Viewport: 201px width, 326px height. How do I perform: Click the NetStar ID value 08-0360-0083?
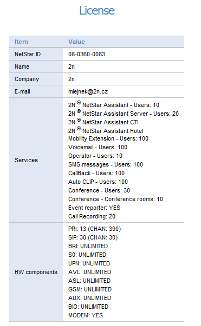87,54
